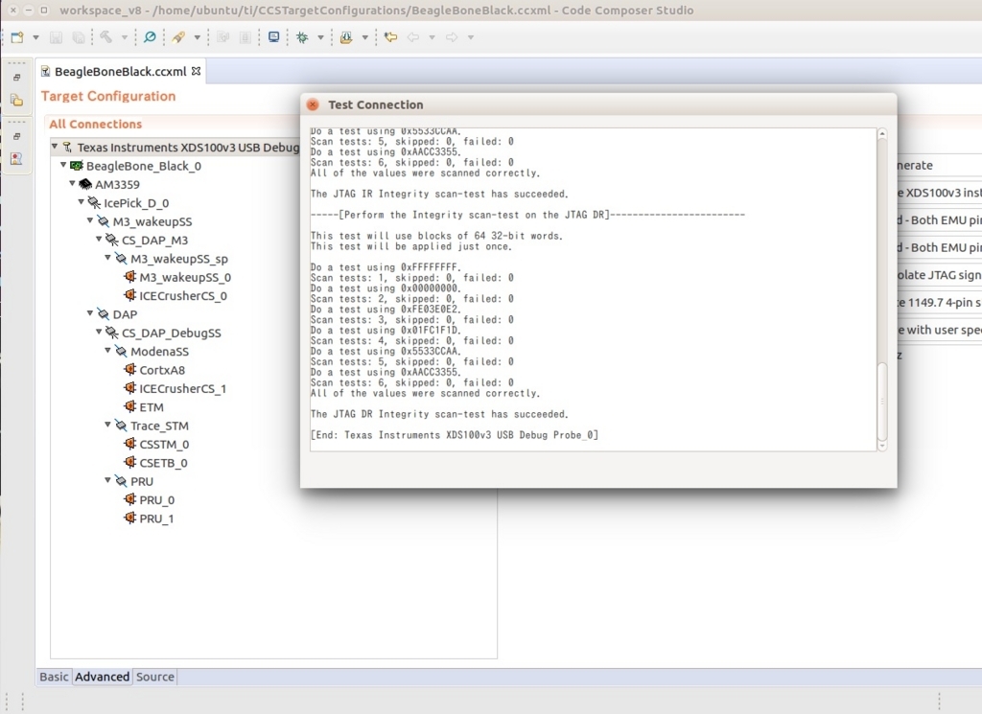The width and height of the screenshot is (982, 714).
Task: Close the Test Connection dialog
Action: [314, 104]
